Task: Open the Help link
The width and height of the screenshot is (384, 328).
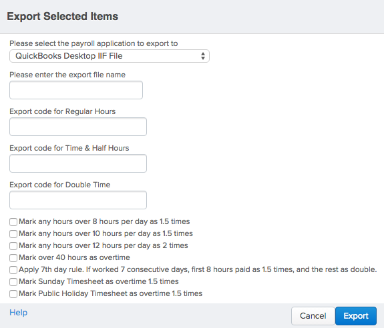Action: pos(19,313)
